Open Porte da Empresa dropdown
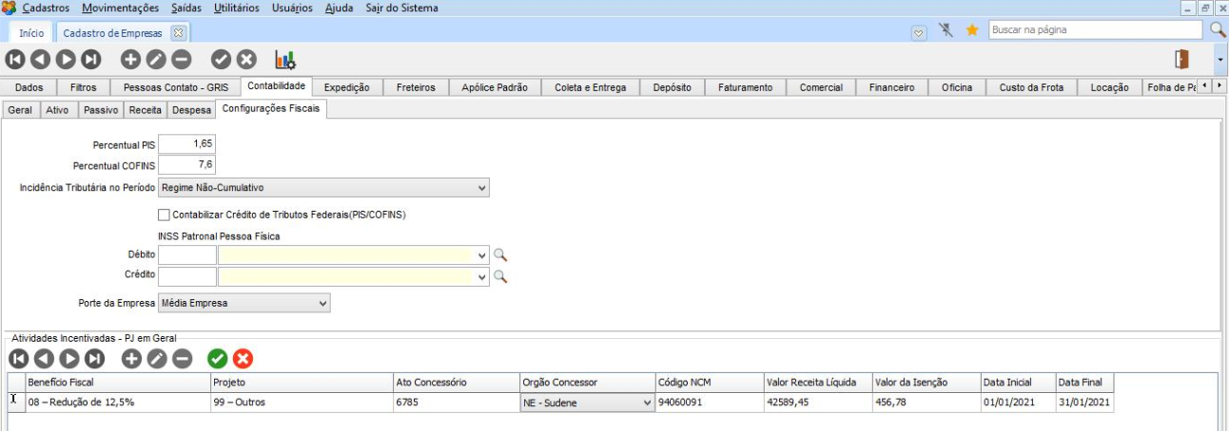Viewport: 1229px width, 431px height. [x=323, y=304]
